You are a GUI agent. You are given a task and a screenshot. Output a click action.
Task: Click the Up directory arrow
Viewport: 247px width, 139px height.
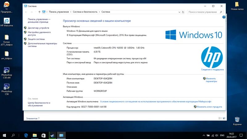point(40,12)
